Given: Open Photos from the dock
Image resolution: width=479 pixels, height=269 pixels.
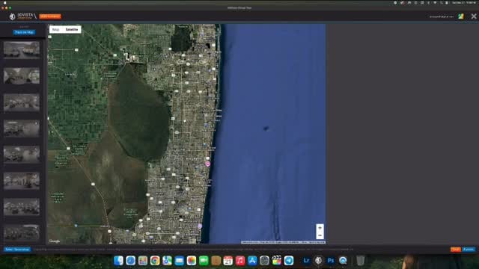Looking at the screenshot, I should 192,261.
